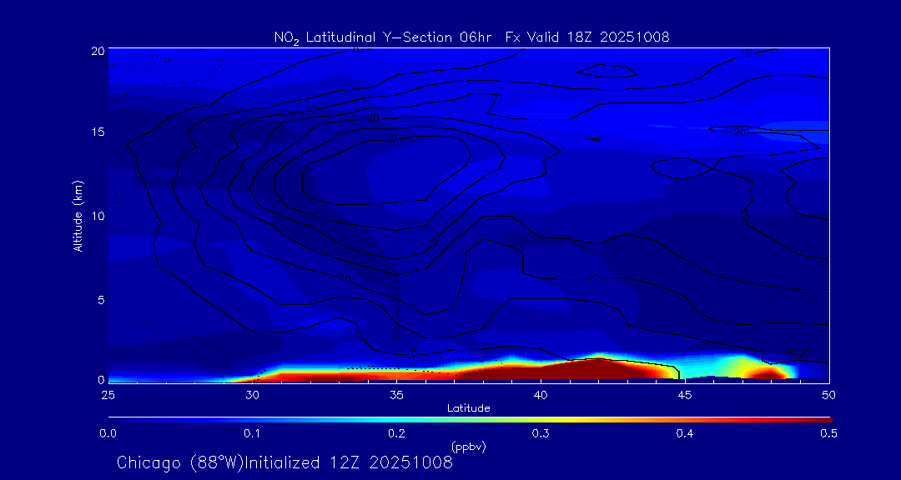Screen dimensions: 901x480
Task: Click the y-axis tick label '15'
Action: tap(98, 132)
